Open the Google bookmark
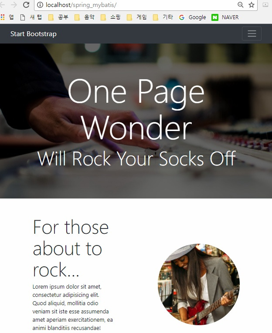The height and width of the screenshot is (333, 272). tap(193, 17)
